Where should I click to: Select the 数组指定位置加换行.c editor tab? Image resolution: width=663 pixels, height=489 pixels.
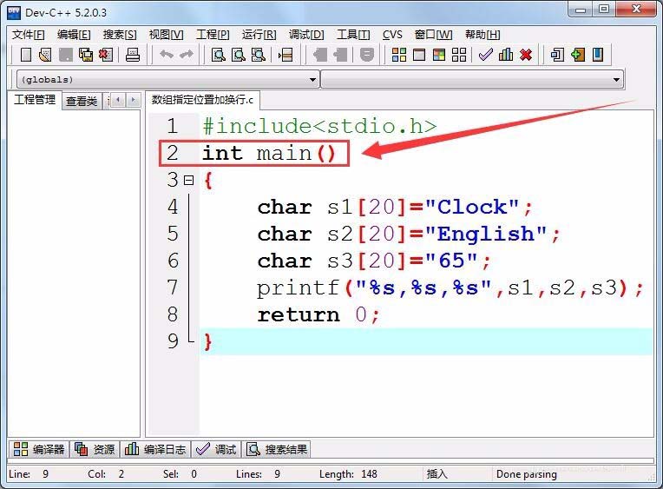[202, 100]
